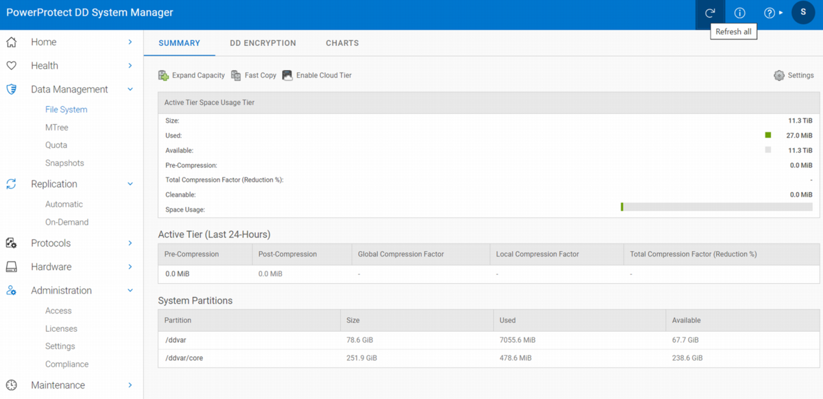Click the Data Management shield icon
823x399 pixels.
point(12,89)
